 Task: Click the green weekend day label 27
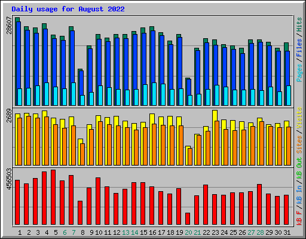pyautogui.click(x=251, y=232)
